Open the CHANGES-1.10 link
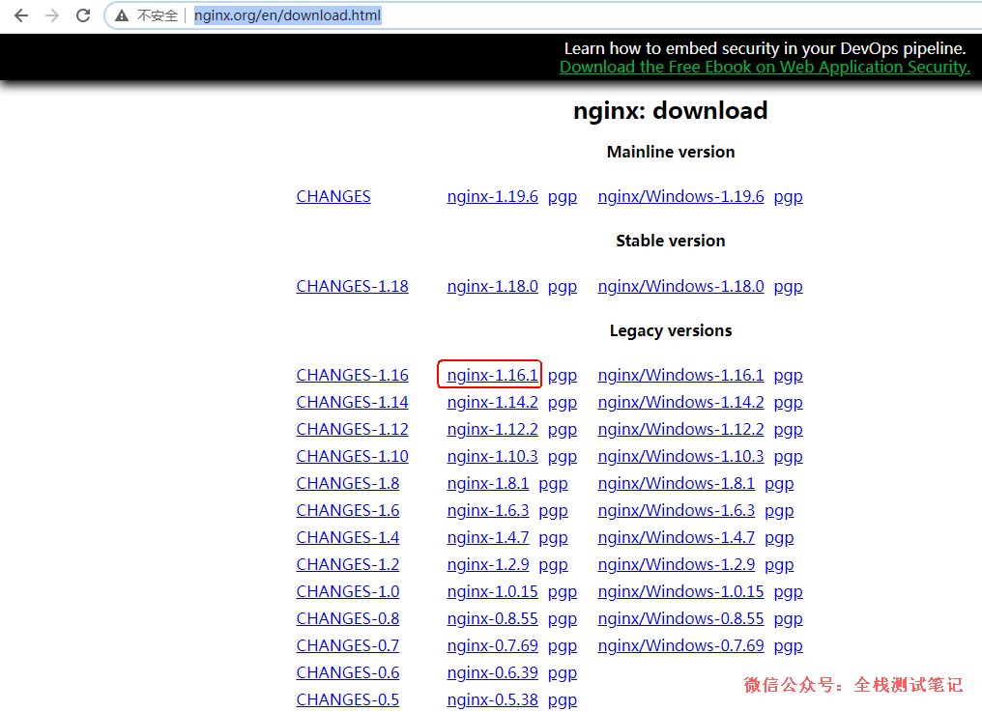Image resolution: width=982 pixels, height=712 pixels. point(352,456)
